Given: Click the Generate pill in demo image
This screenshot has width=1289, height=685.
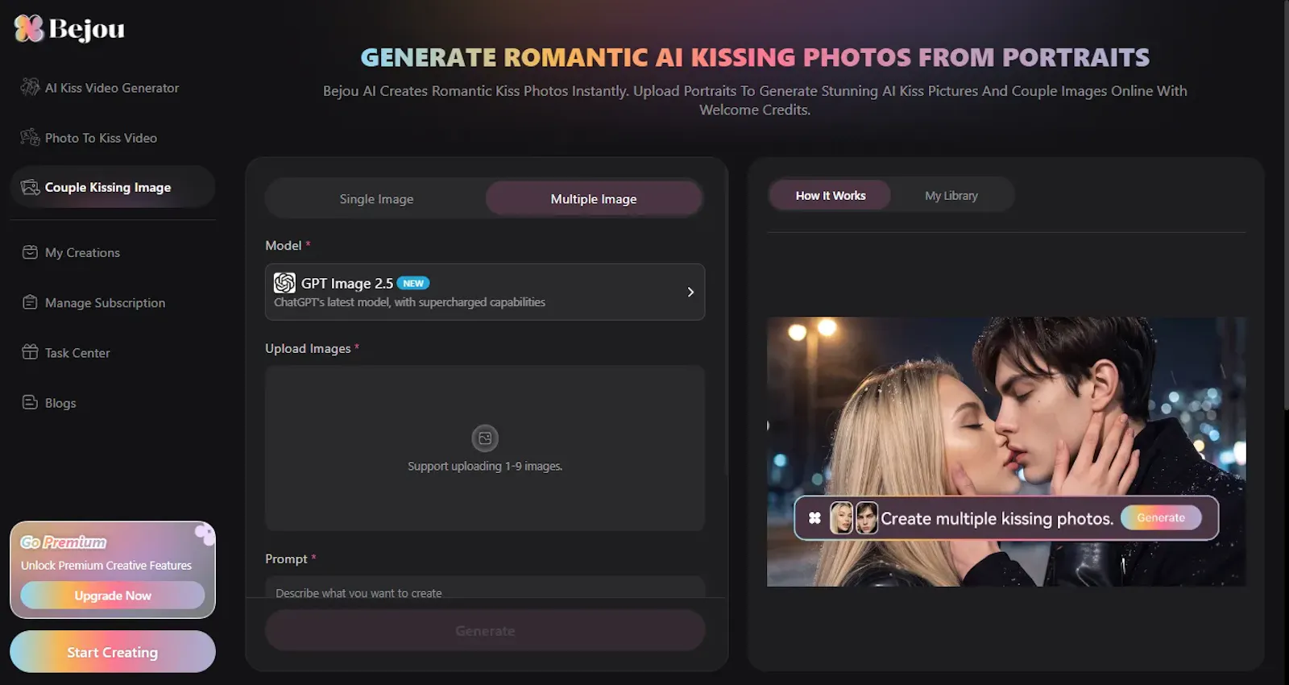Looking at the screenshot, I should pos(1161,517).
